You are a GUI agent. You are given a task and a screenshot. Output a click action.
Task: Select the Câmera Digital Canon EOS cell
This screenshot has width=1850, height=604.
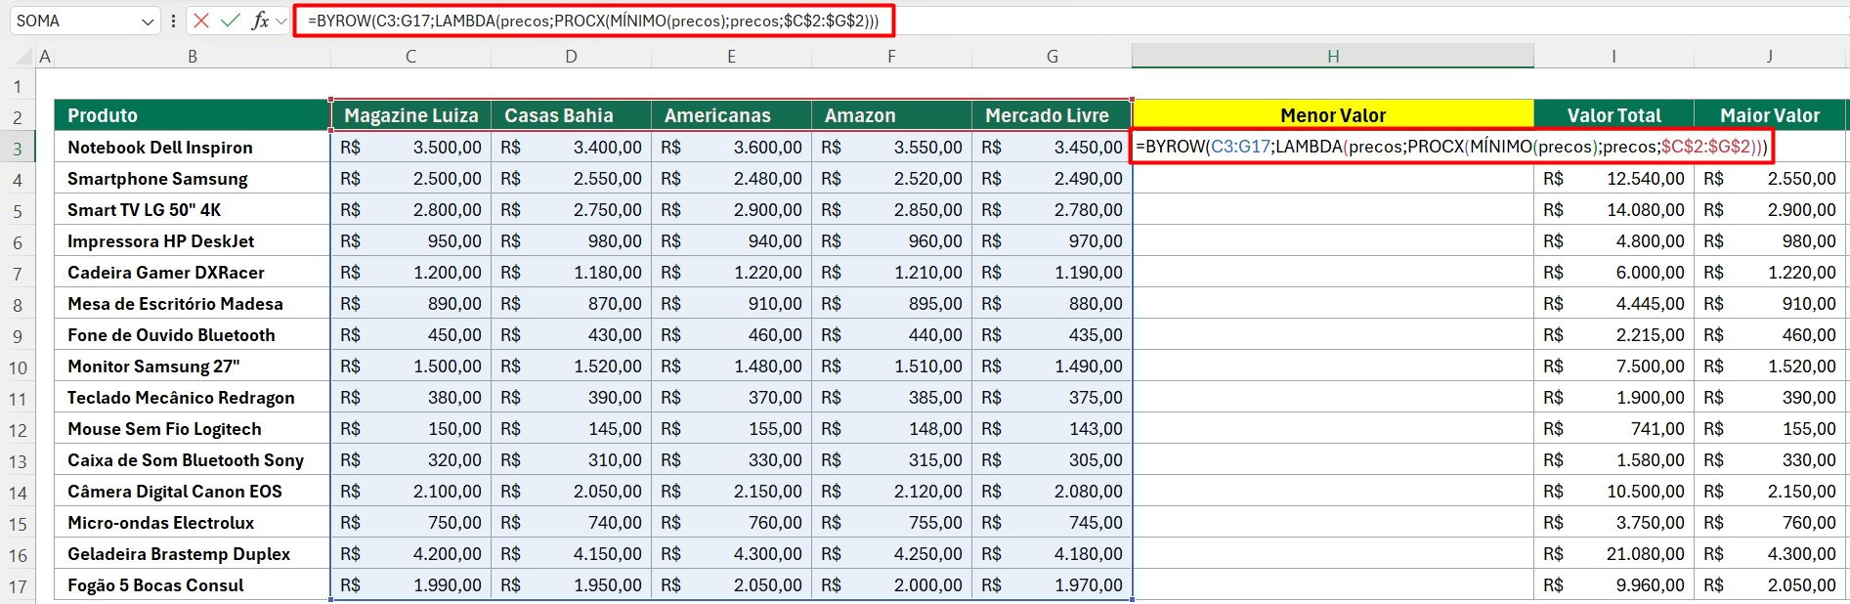pos(193,491)
